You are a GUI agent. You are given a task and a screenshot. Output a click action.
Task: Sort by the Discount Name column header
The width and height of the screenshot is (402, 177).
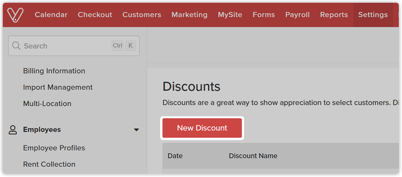click(x=253, y=156)
